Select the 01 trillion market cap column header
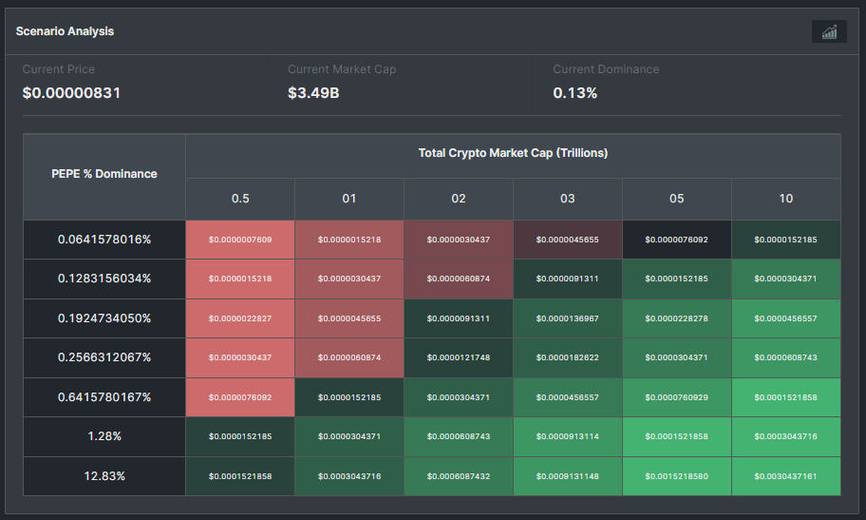Screen dimensions: 866x520 (349, 199)
